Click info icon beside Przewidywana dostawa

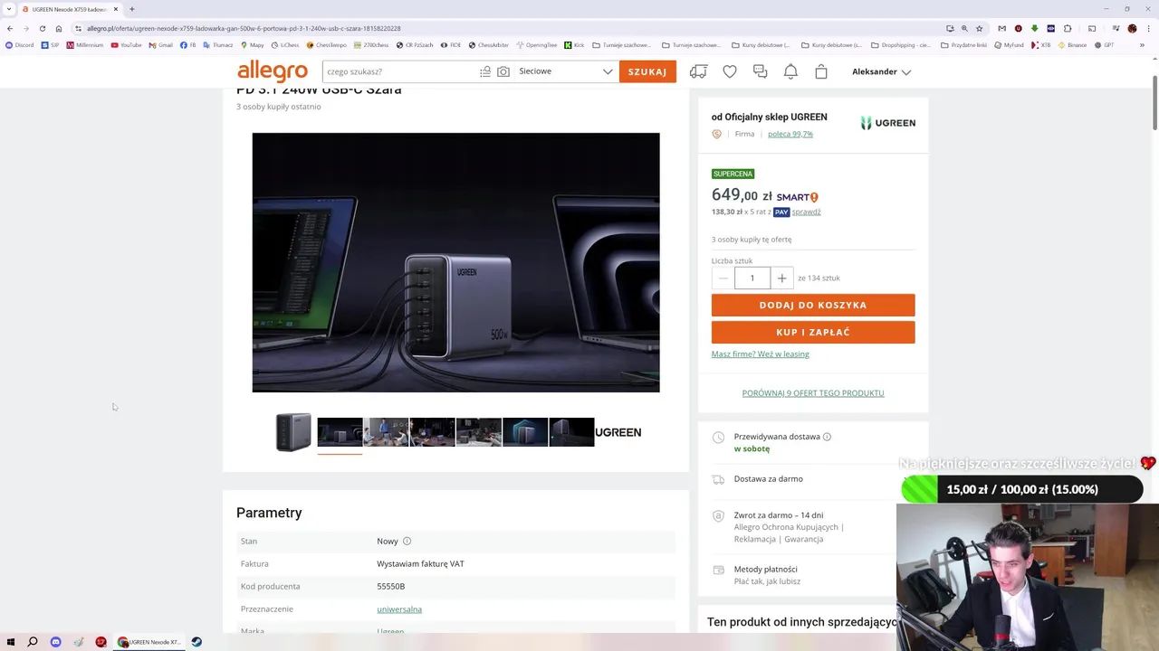(827, 437)
